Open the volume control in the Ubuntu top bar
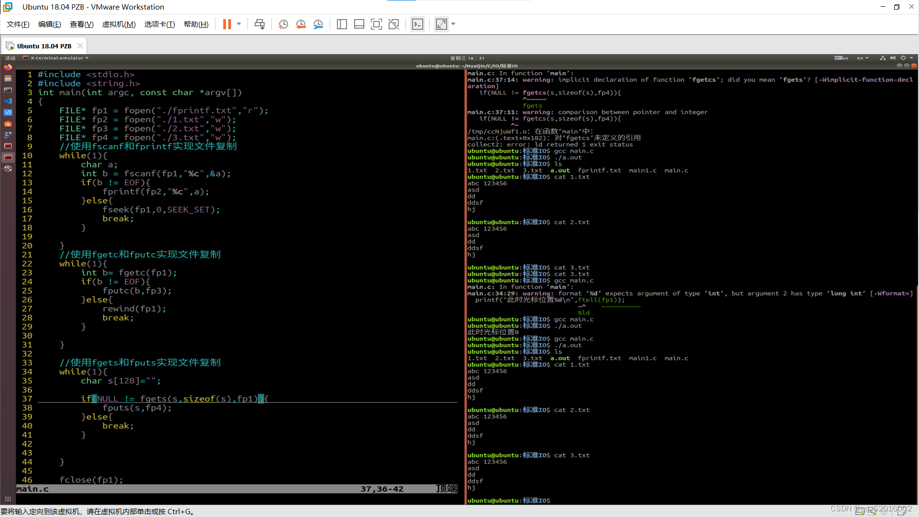 click(x=893, y=58)
